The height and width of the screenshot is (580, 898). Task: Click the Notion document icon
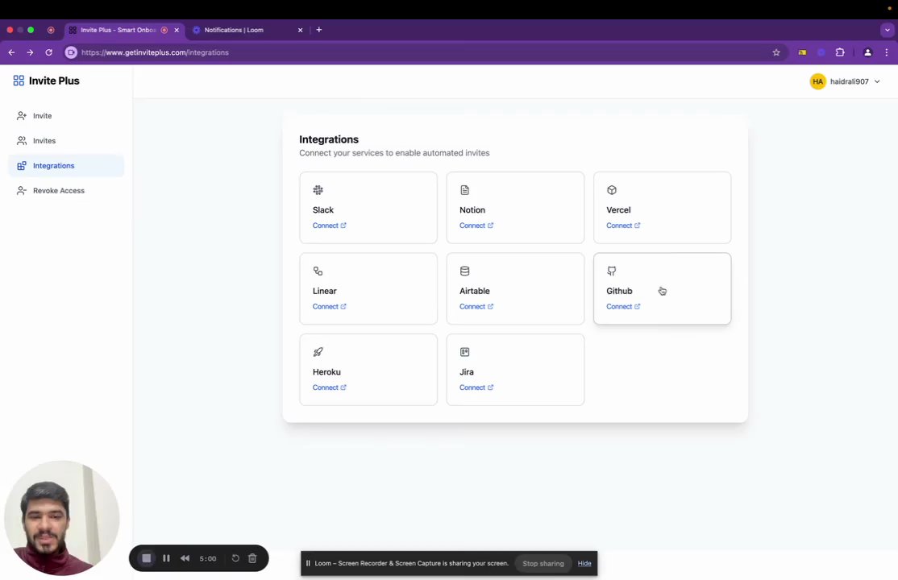coord(464,190)
